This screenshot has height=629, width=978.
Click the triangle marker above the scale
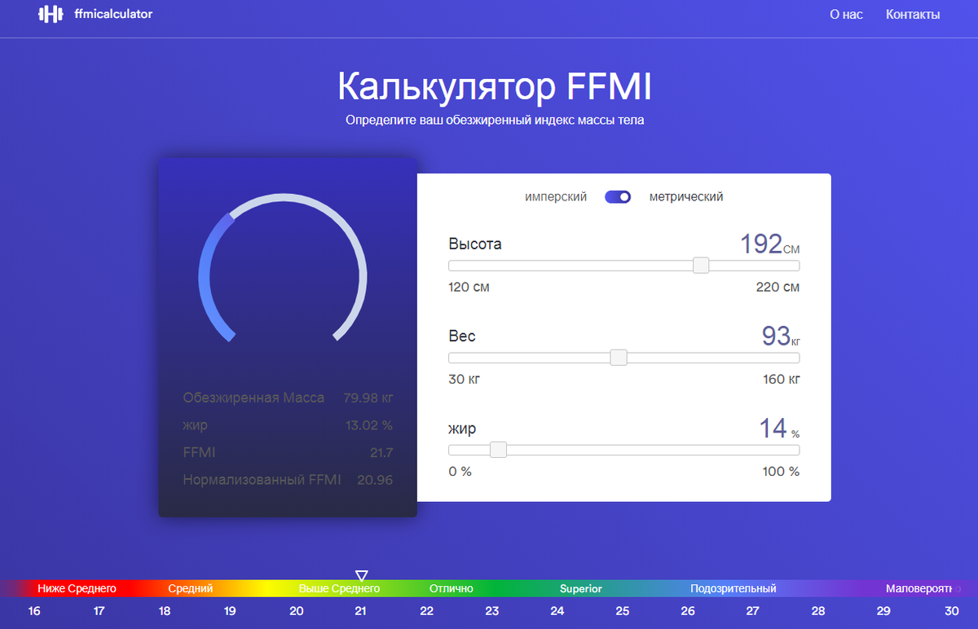(360, 574)
